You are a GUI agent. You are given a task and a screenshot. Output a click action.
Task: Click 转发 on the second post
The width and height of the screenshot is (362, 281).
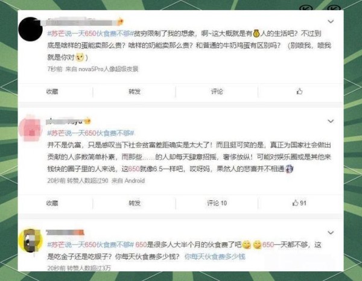[x=135, y=203]
